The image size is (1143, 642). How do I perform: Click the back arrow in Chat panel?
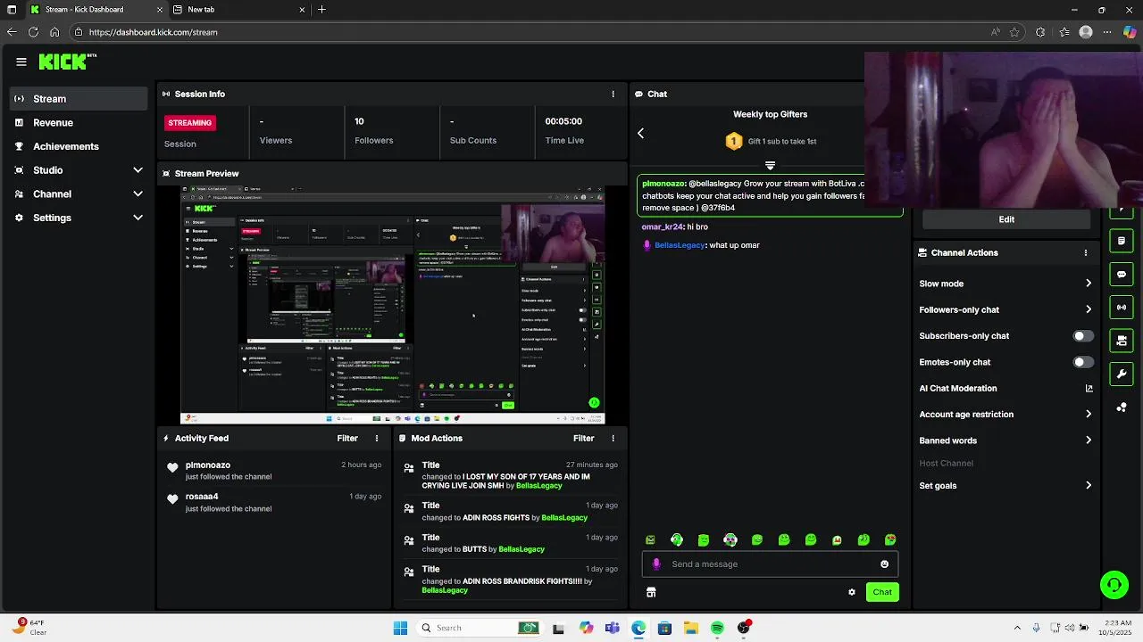640,133
